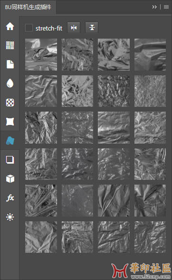Select third texture thumbnail in row five
Screen dimensions: 172x280
[x=114, y=201]
